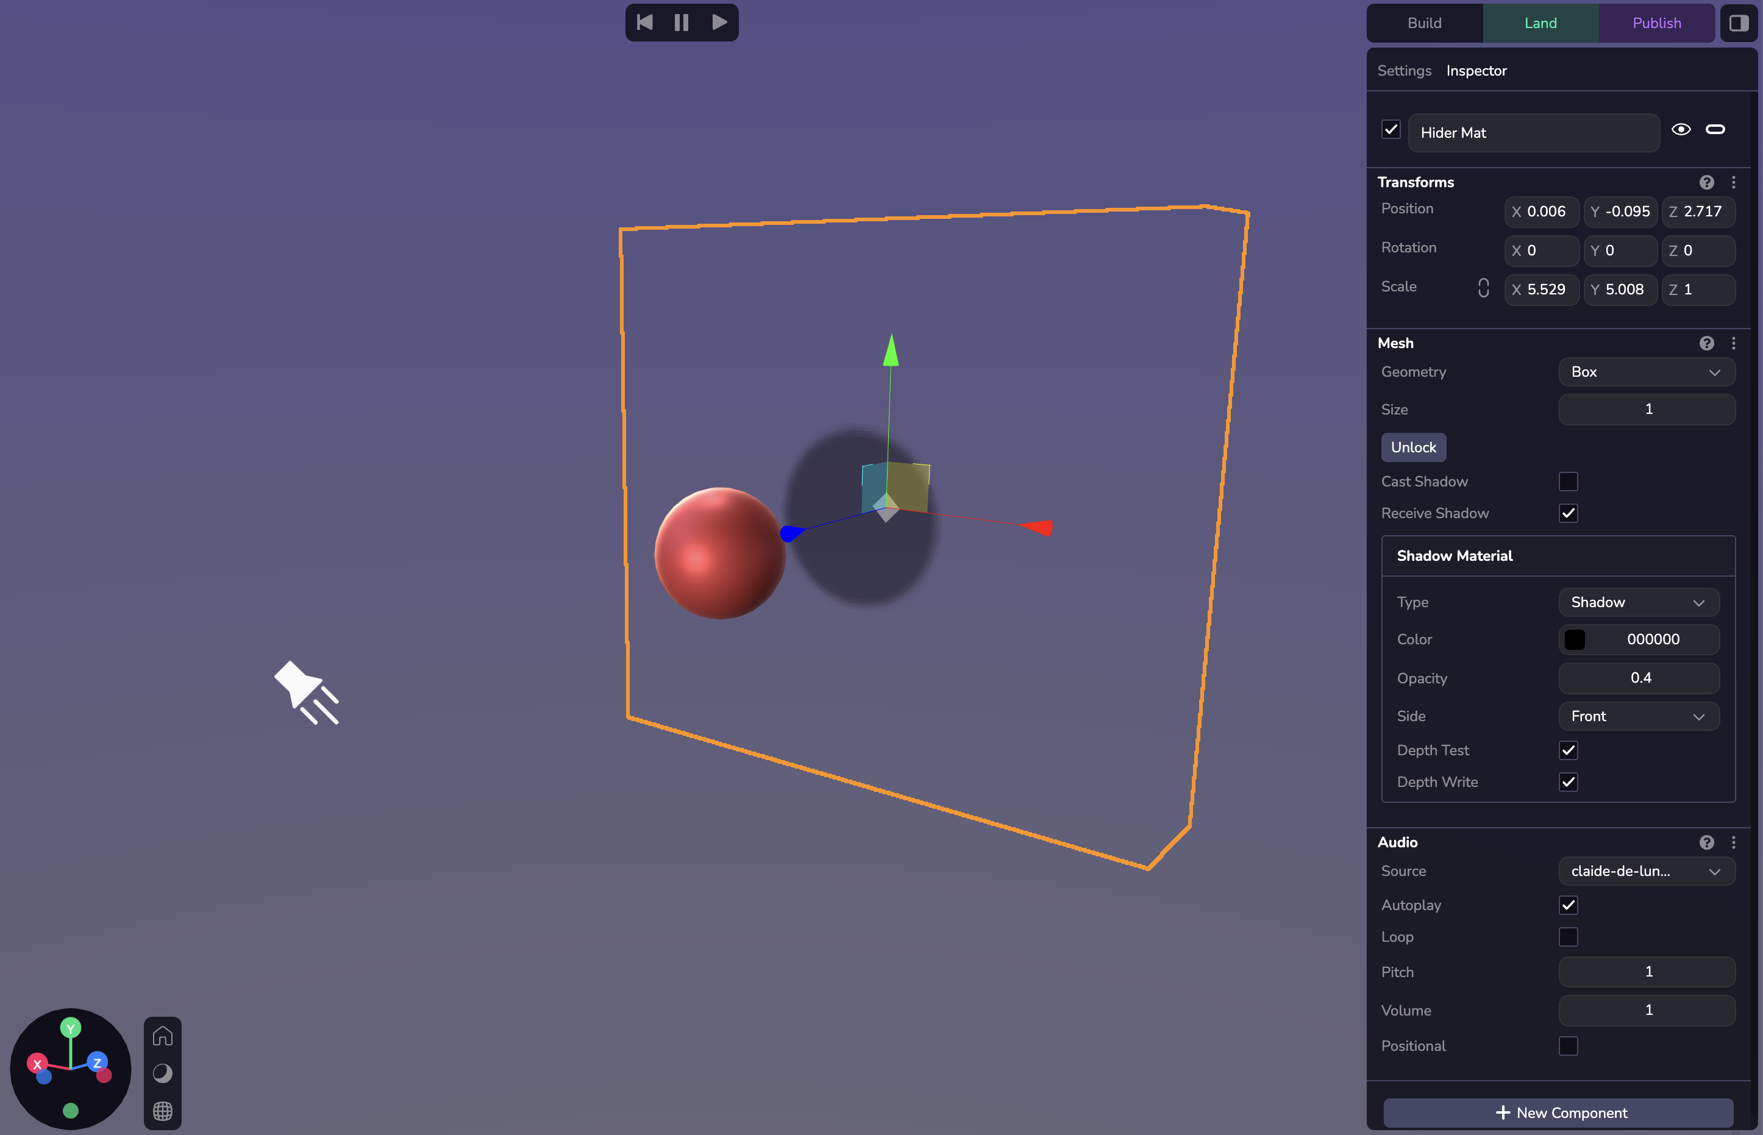Click the play button in toolbar
Image resolution: width=1763 pixels, height=1135 pixels.
719,23
